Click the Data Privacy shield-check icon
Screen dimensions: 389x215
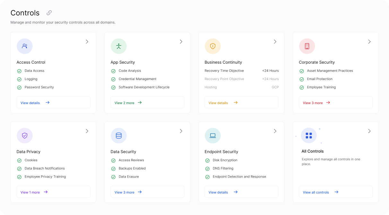point(25,136)
